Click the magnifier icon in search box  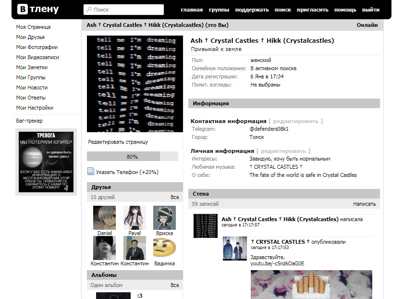pos(89,10)
